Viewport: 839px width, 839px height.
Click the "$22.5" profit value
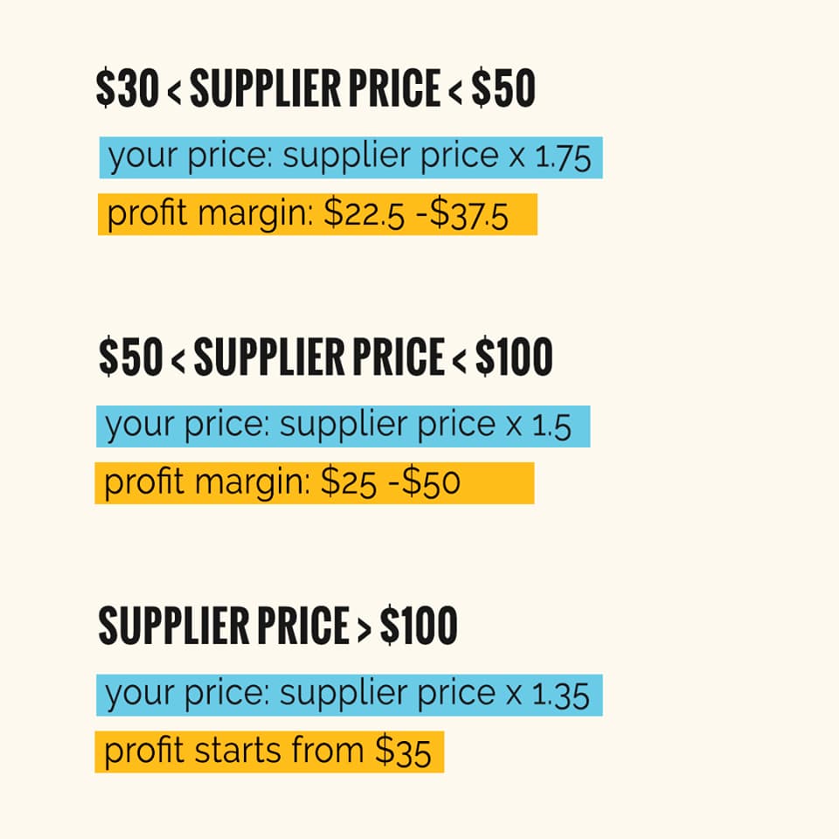[x=364, y=215]
